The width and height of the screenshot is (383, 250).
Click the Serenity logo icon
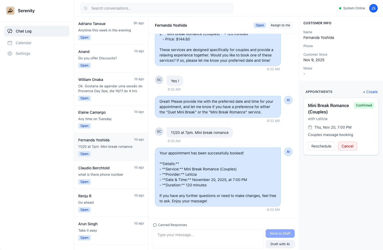10,11
